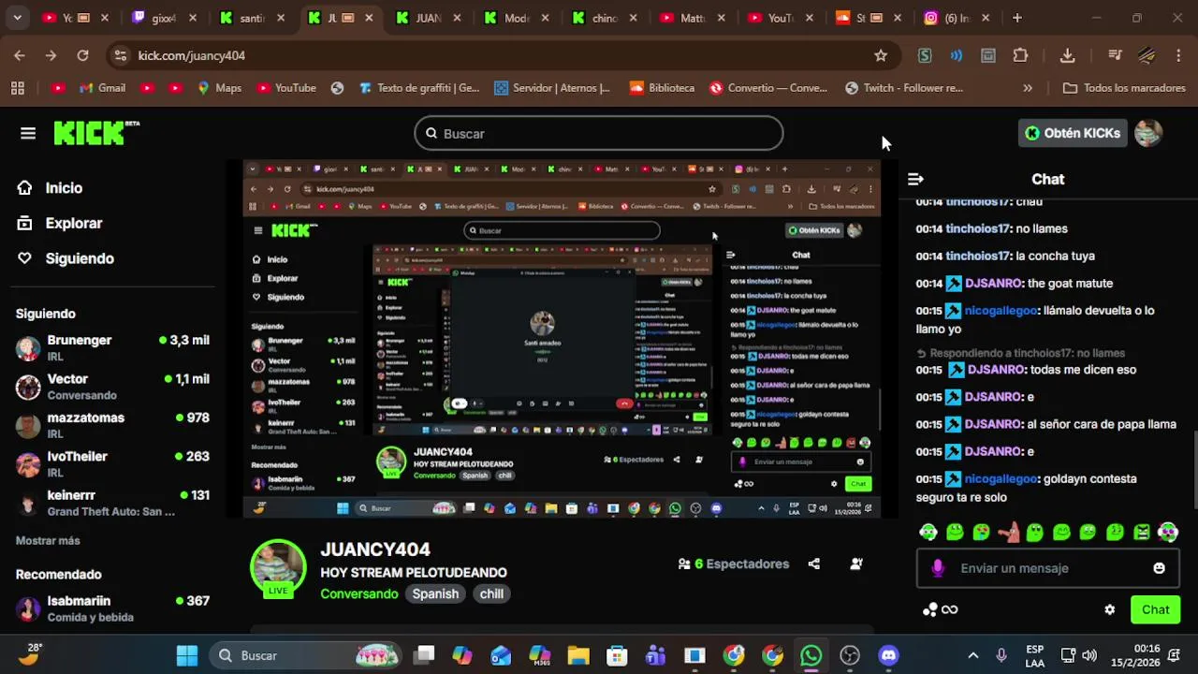Open Isabmariin recommended channel

point(112,608)
